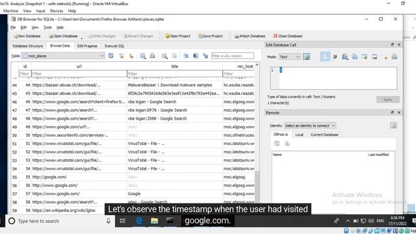Open the Tools menu in DB Browser
416x234 pixels.
click(x=47, y=27)
